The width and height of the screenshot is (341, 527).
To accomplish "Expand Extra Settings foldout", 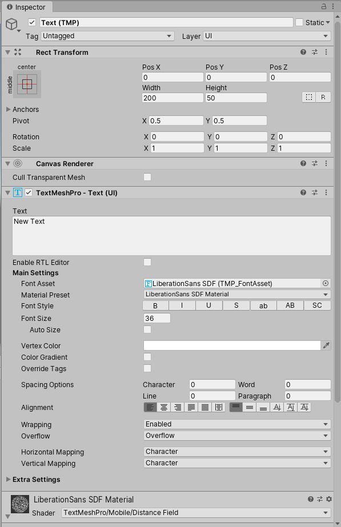I will click(x=8, y=479).
